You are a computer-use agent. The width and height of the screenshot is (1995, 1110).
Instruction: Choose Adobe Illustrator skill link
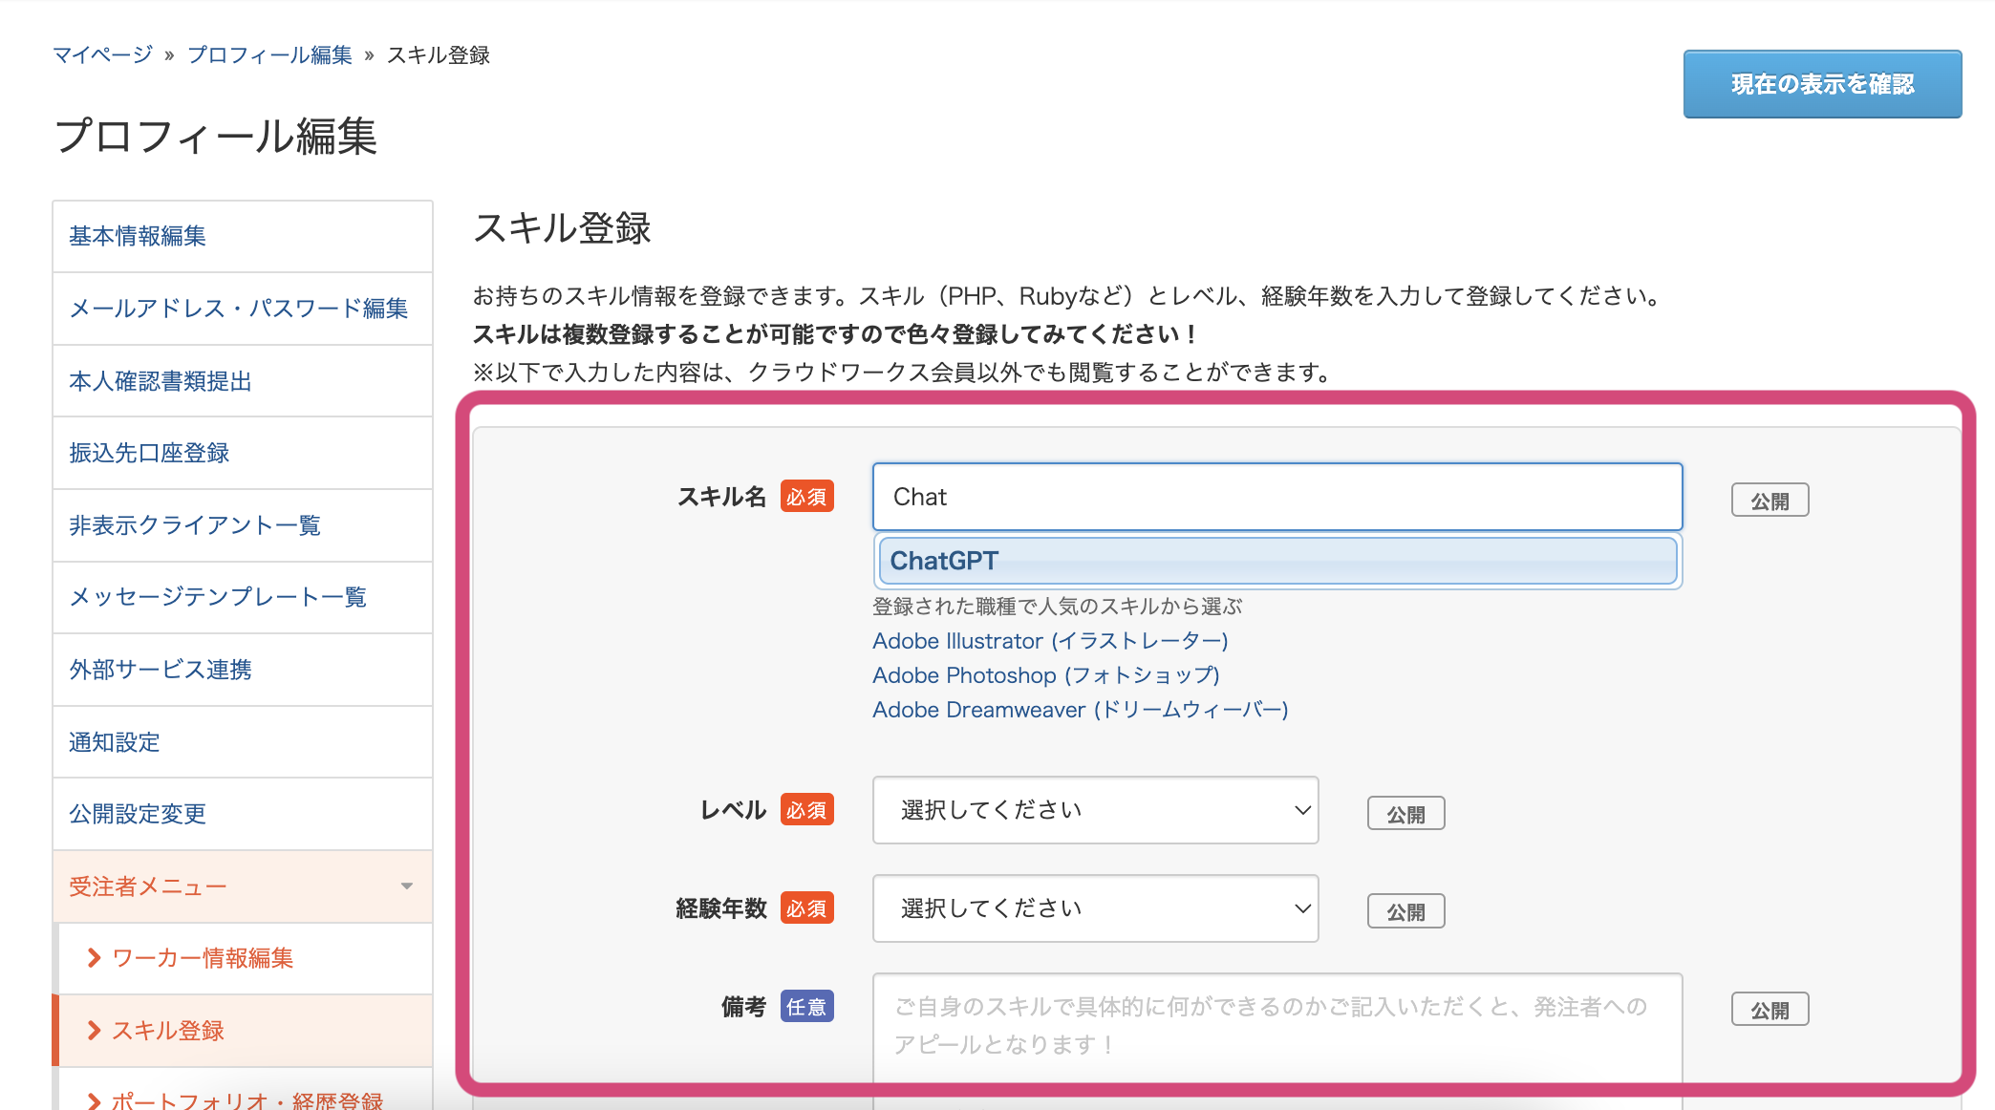(x=1050, y=641)
